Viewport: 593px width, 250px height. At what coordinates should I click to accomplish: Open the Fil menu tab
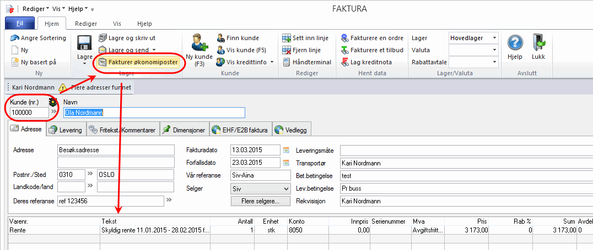pos(19,24)
